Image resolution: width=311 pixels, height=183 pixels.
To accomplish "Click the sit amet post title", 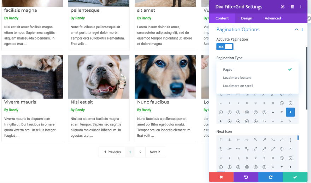I will [x=146, y=10].
